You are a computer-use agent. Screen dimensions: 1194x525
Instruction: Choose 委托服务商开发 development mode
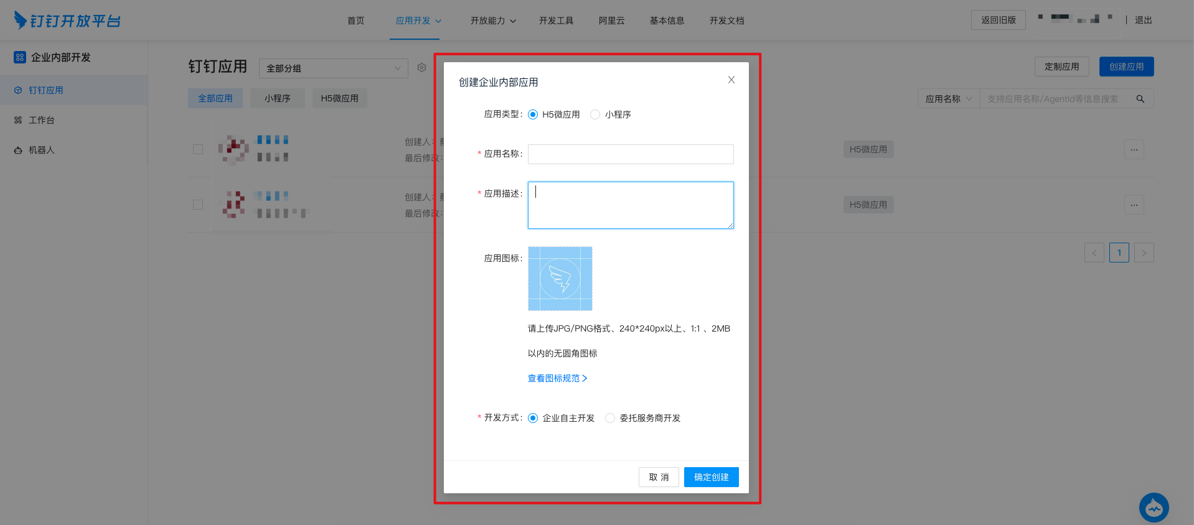(610, 418)
